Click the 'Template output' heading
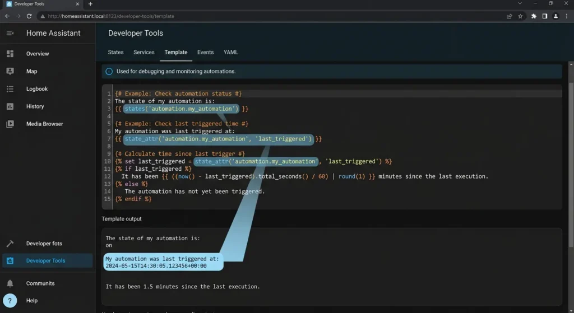This screenshot has width=574, height=313. 122,219
